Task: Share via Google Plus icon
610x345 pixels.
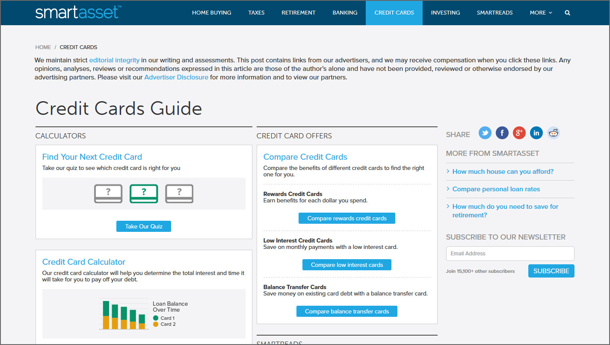Action: click(x=519, y=133)
